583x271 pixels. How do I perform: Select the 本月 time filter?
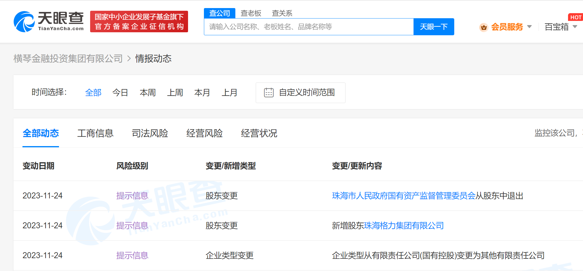(202, 93)
